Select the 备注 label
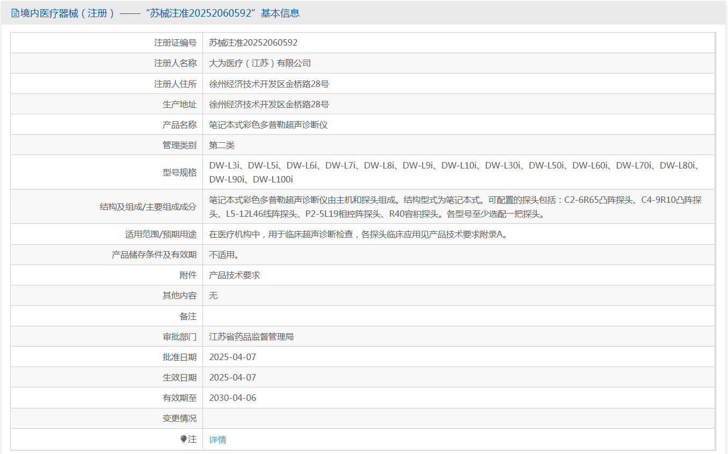The height and width of the screenshot is (454, 728). 188,316
